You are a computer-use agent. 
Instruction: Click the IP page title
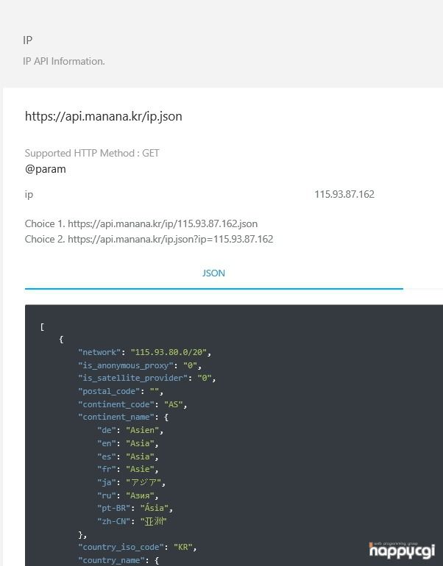(x=28, y=40)
